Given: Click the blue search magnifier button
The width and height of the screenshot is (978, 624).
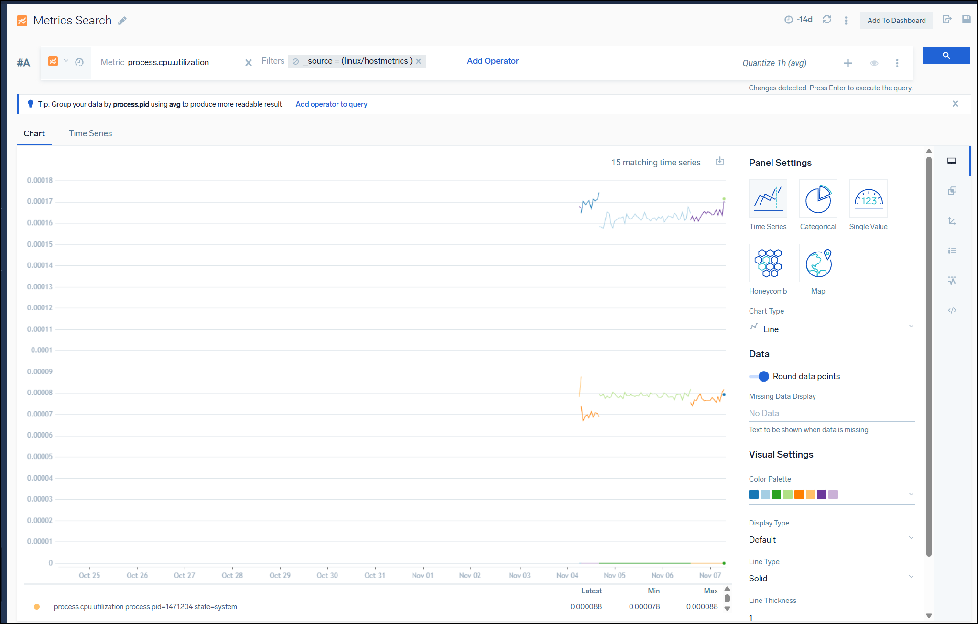Looking at the screenshot, I should tap(945, 55).
